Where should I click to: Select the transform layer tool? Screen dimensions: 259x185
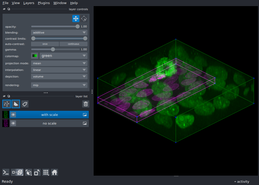click(x=84, y=19)
